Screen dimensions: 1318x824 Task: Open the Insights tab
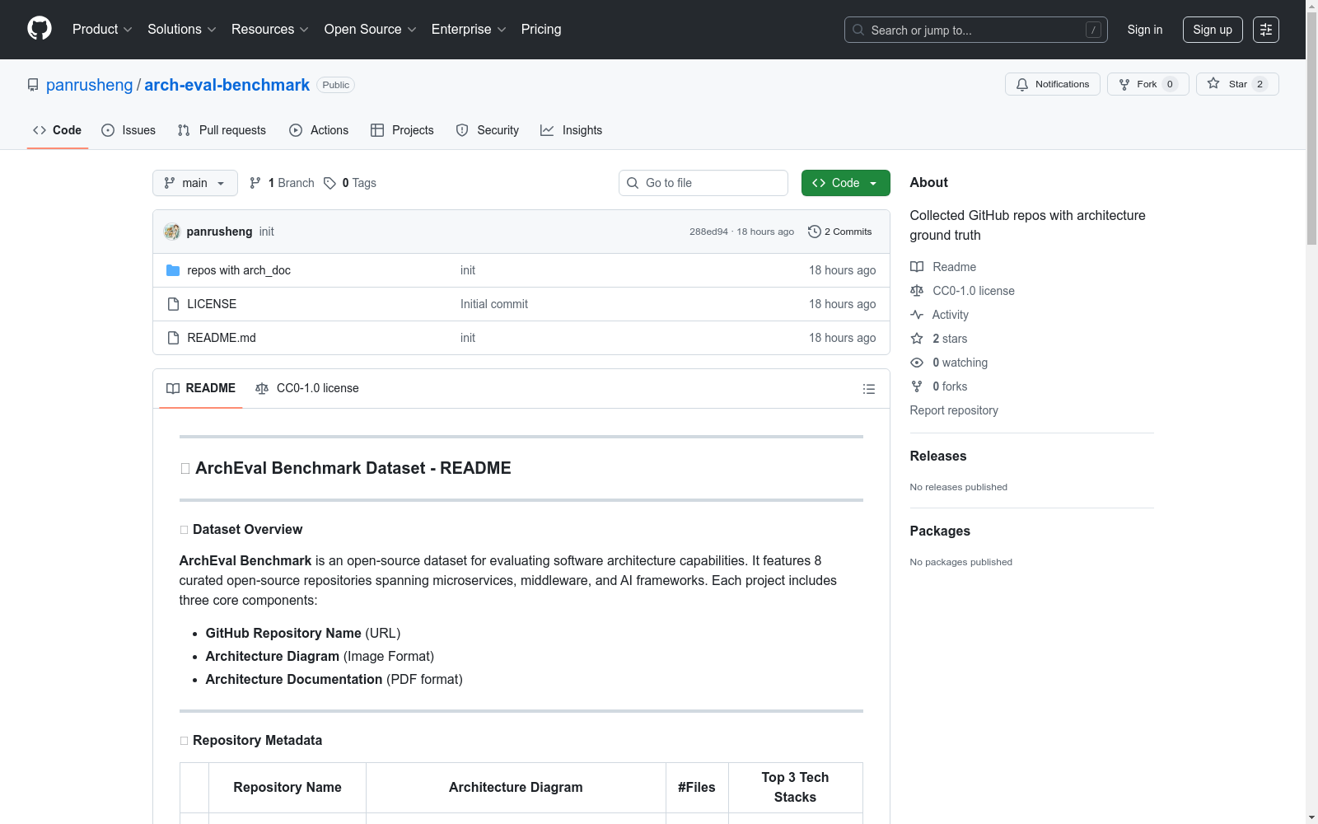pos(572,130)
